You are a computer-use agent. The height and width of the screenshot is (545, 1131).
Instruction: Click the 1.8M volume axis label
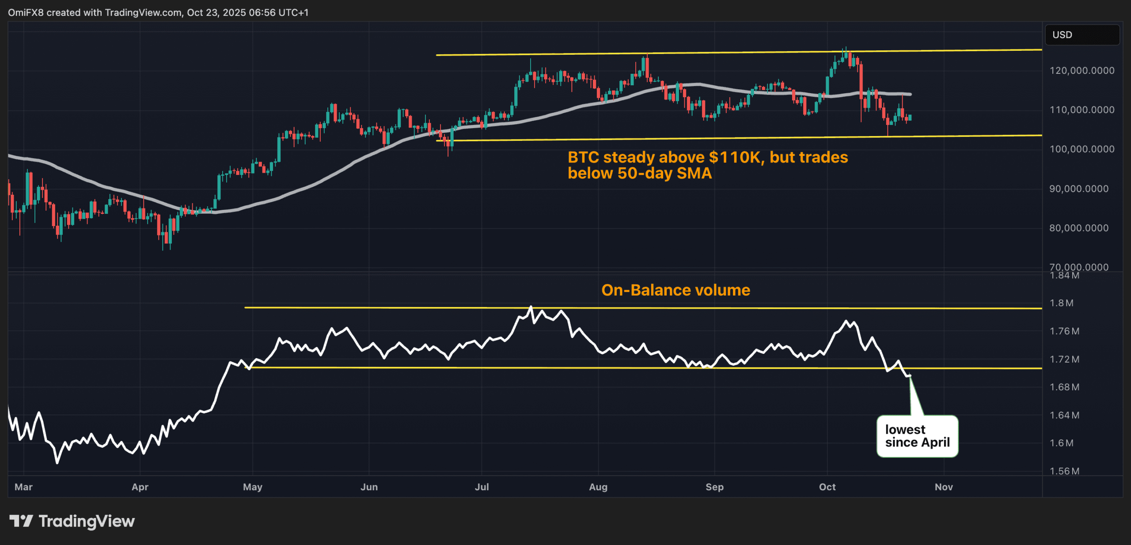(1061, 303)
